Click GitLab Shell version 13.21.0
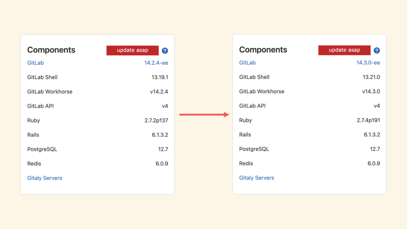 tap(371, 77)
